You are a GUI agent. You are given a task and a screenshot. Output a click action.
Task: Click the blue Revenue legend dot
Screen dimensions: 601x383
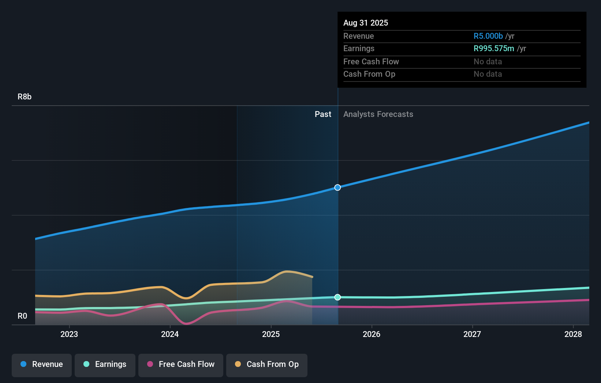point(23,364)
